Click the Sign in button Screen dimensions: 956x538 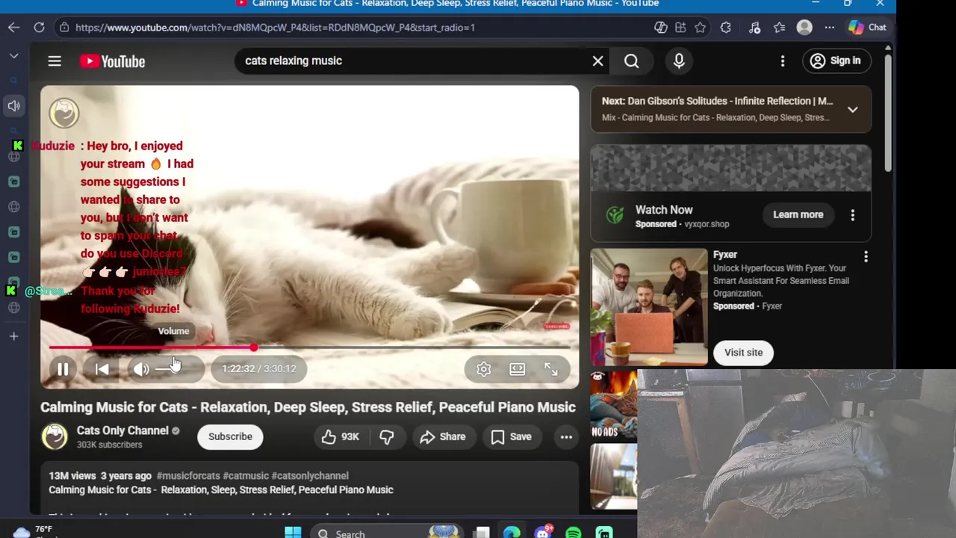coord(835,61)
